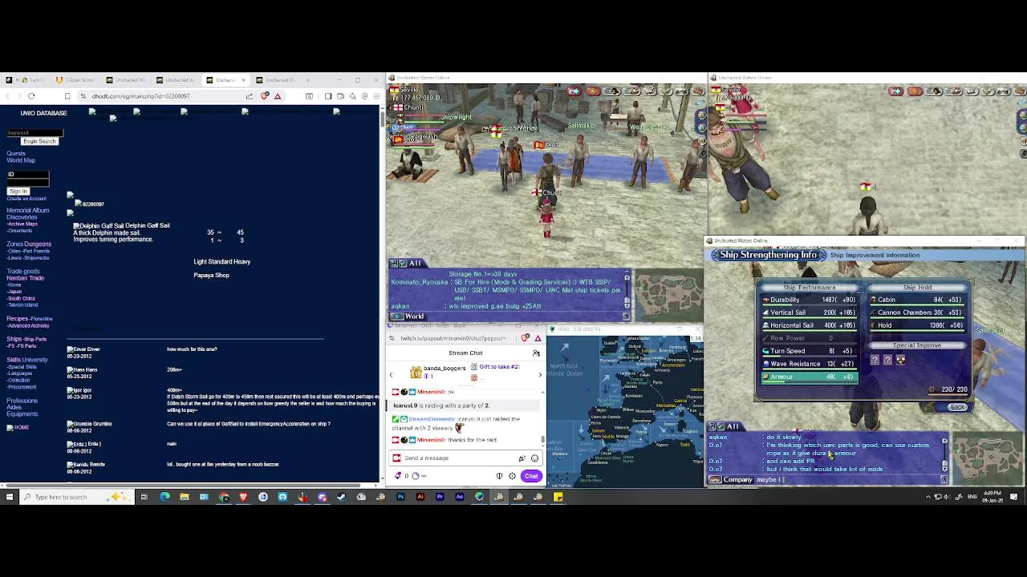This screenshot has width=1027, height=577.
Task: Open Create an Account link
Action: pyautogui.click(x=26, y=199)
